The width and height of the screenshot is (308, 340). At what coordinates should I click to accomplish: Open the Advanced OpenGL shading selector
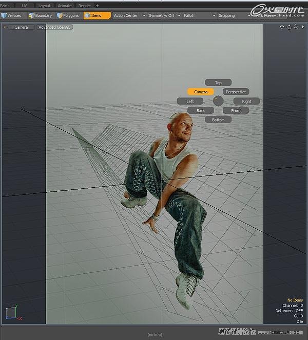tap(54, 27)
